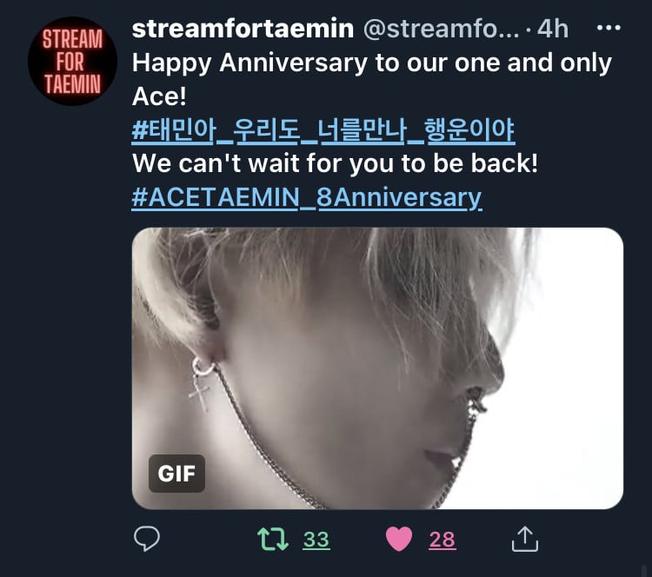Open the three-dot more options menu
Screen dimensions: 652x577
[x=609, y=28]
